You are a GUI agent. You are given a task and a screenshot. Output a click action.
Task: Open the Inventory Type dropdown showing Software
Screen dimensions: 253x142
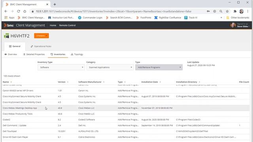point(61,67)
